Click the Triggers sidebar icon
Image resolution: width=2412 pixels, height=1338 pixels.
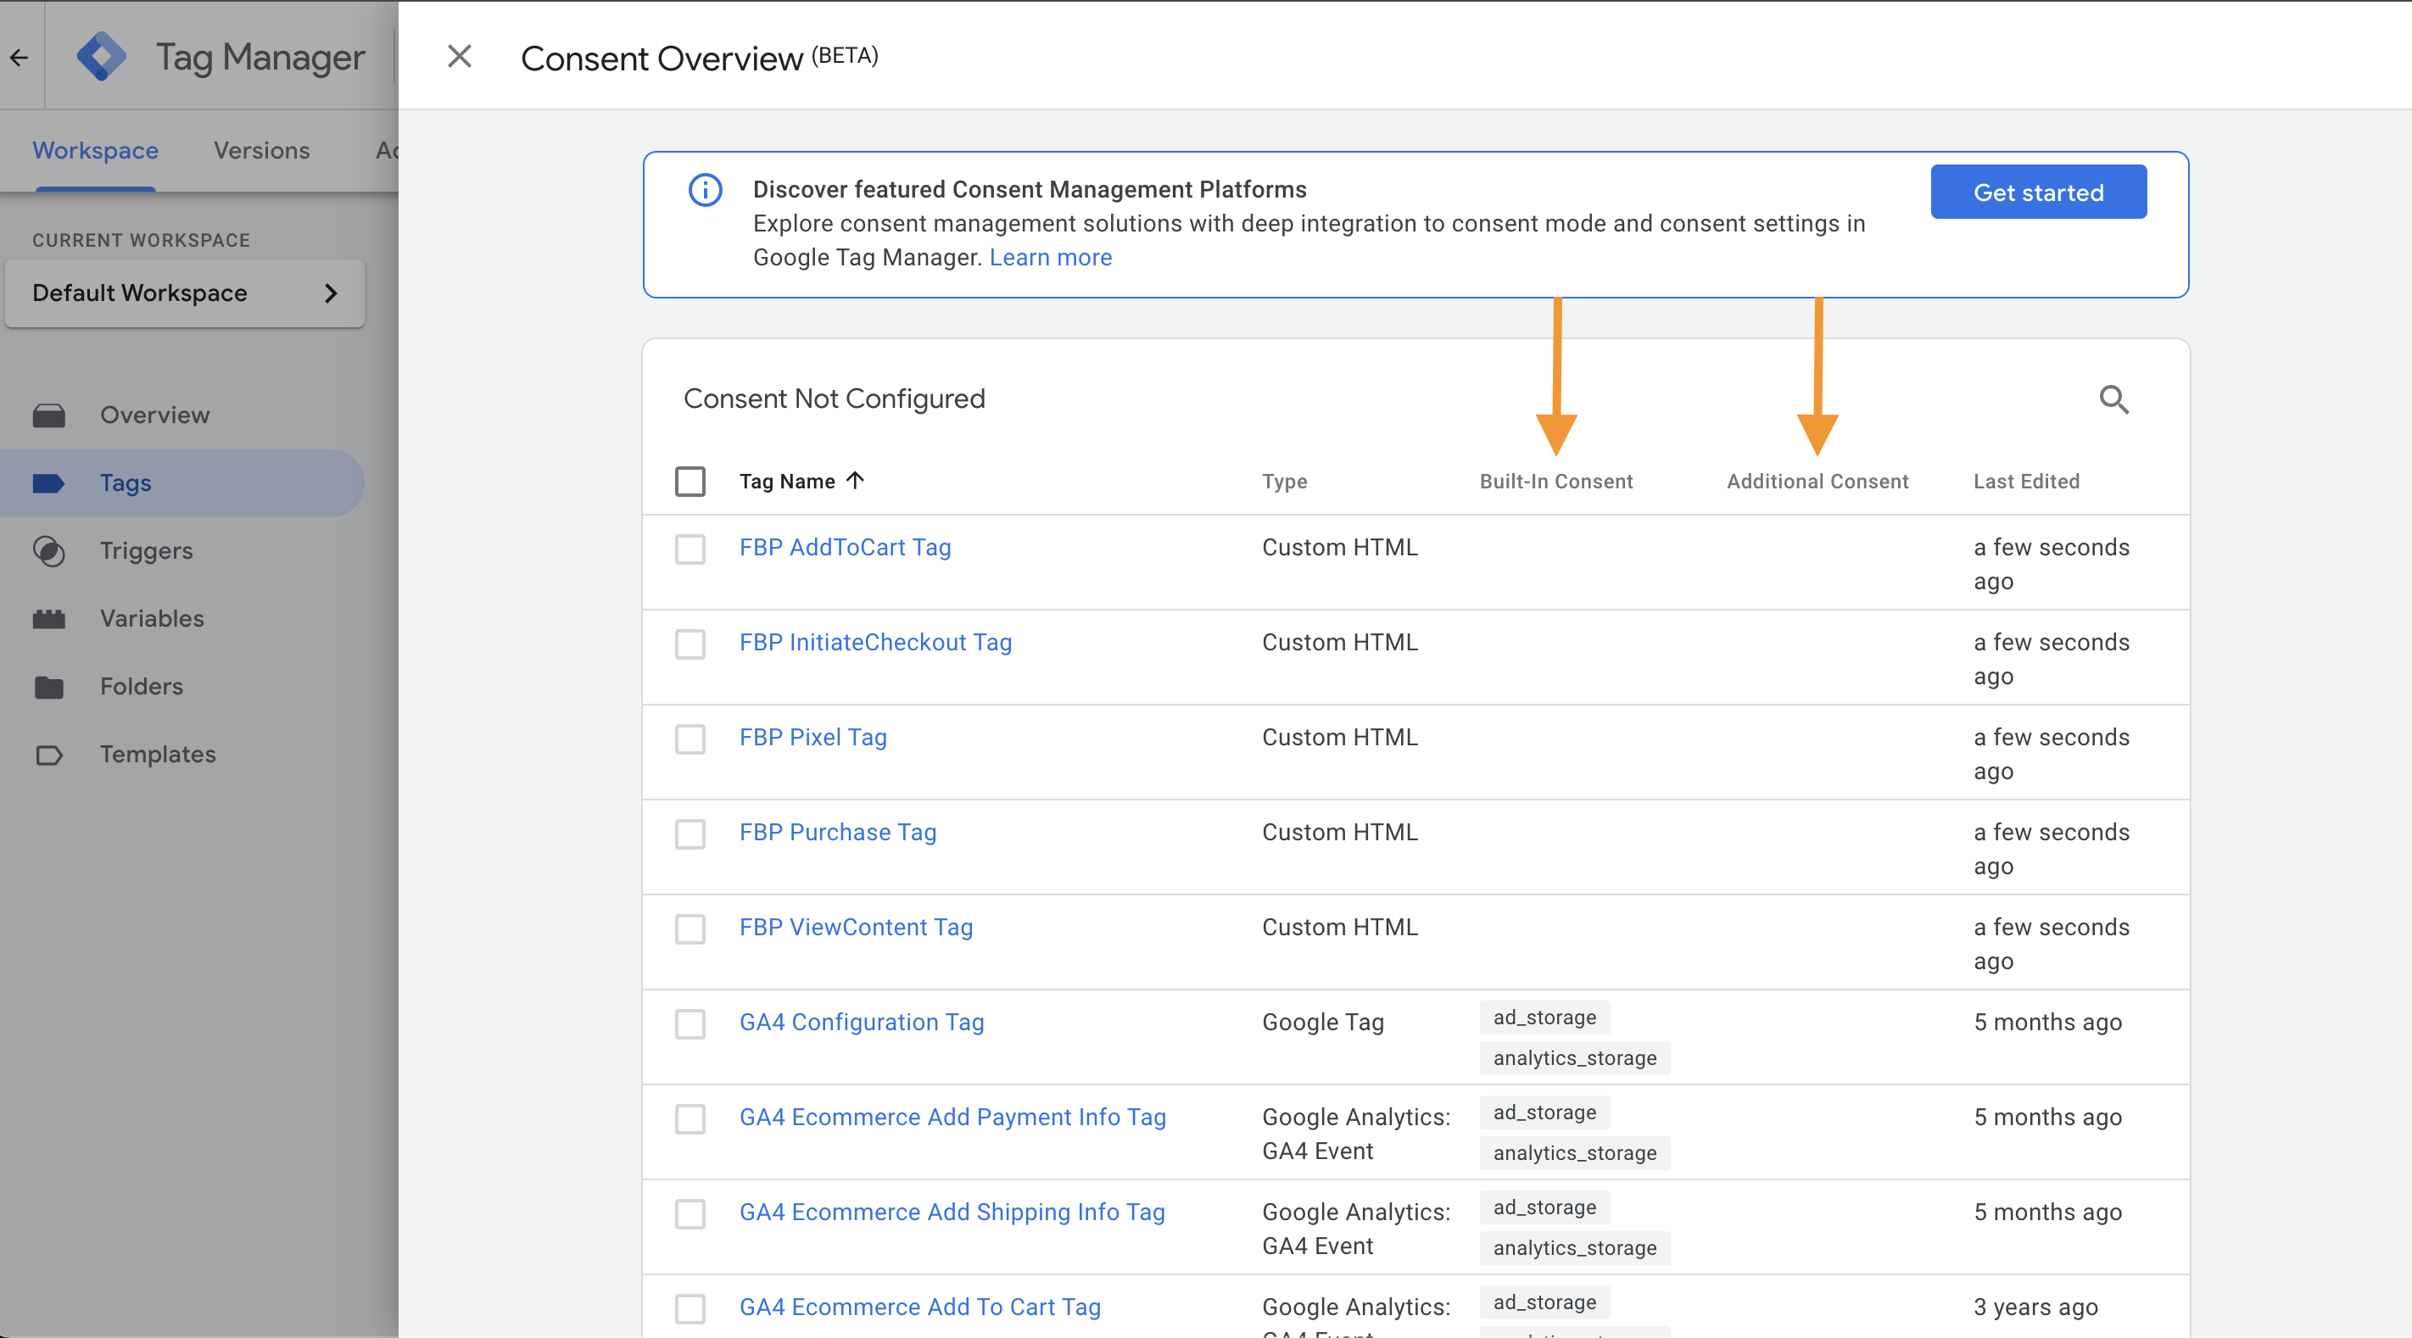48,550
